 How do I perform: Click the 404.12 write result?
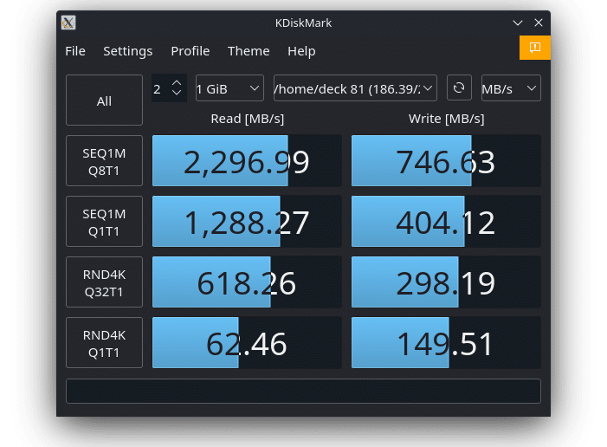tap(446, 222)
